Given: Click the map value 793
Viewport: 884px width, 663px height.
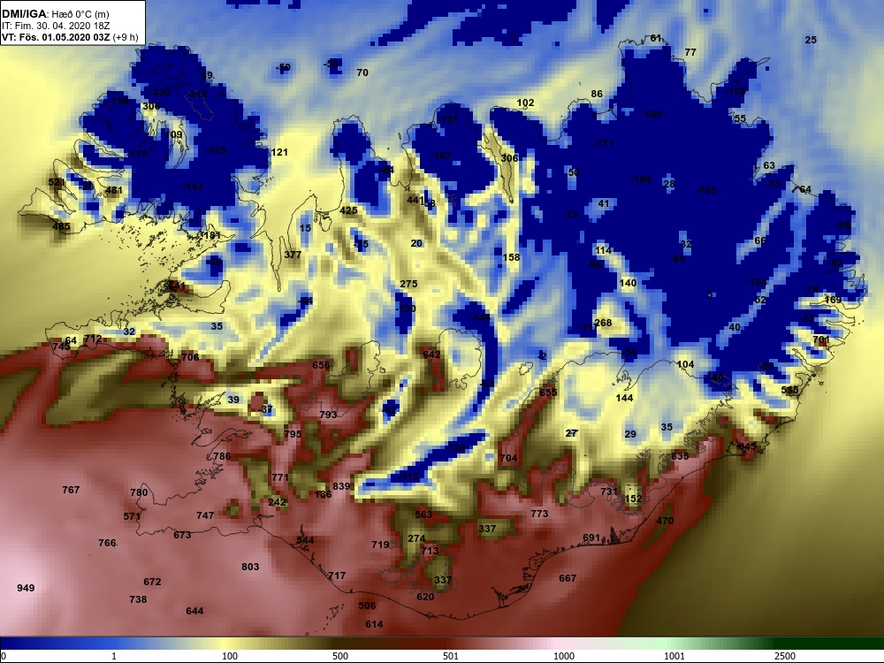Looking at the screenshot, I should 328,415.
